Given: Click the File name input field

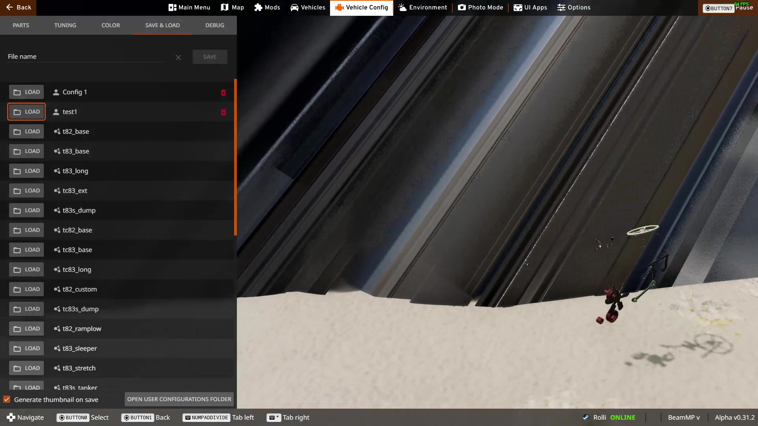Looking at the screenshot, I should coord(86,57).
